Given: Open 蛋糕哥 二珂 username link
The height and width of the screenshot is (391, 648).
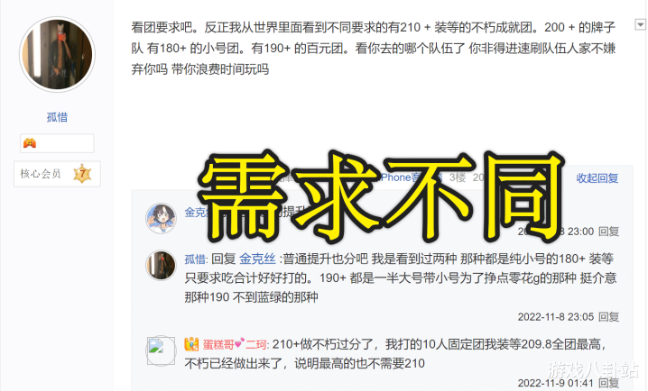Looking at the screenshot, I should coord(235,344).
